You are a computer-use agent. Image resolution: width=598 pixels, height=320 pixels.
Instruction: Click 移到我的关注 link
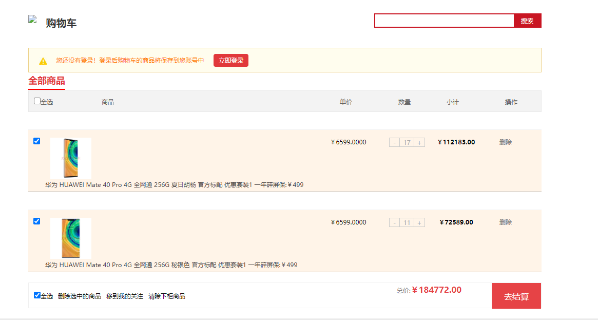125,296
